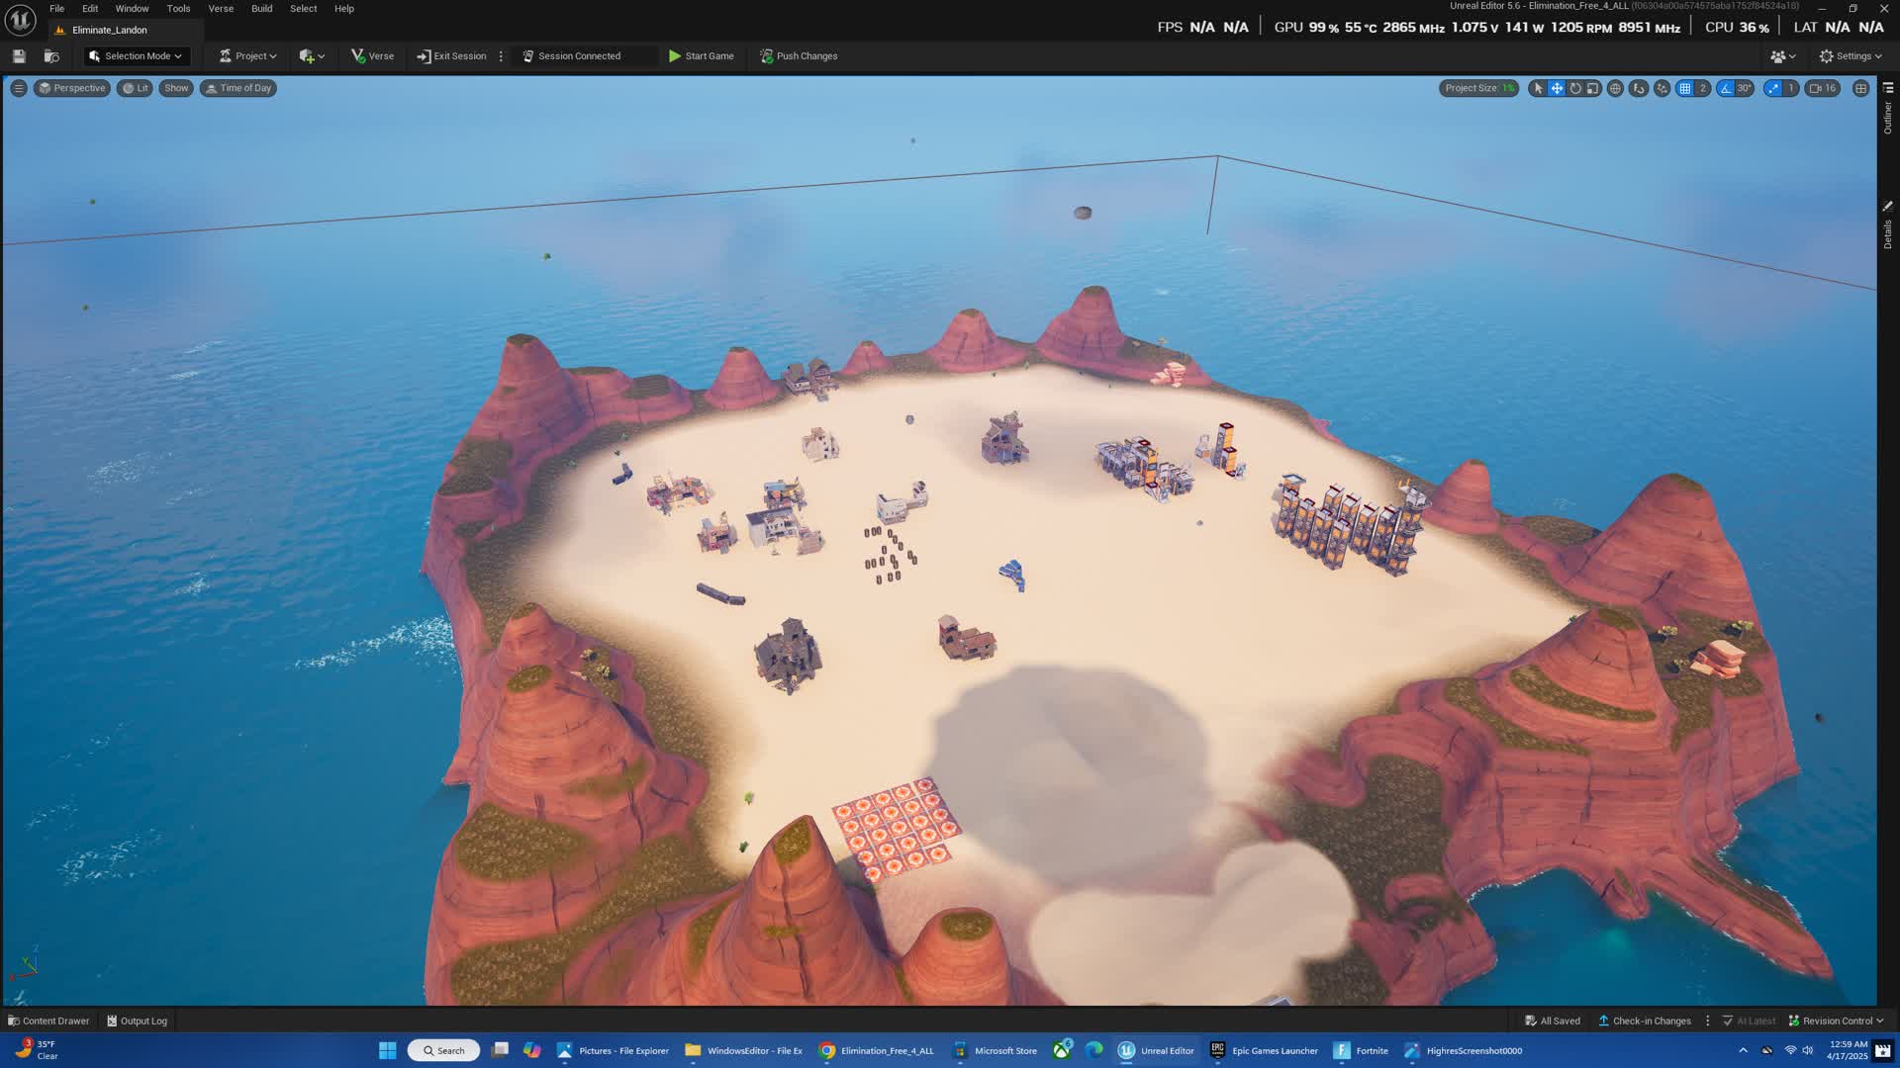Select the Rotate transform tool
The width and height of the screenshot is (1900, 1068).
pos(1574,88)
